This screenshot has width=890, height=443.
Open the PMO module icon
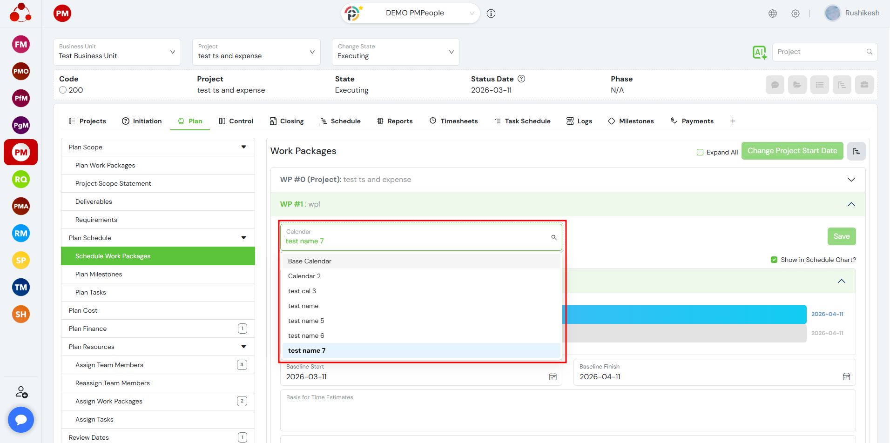pyautogui.click(x=21, y=71)
